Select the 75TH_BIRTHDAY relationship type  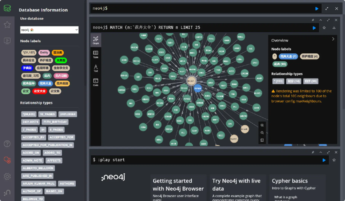[55, 122]
